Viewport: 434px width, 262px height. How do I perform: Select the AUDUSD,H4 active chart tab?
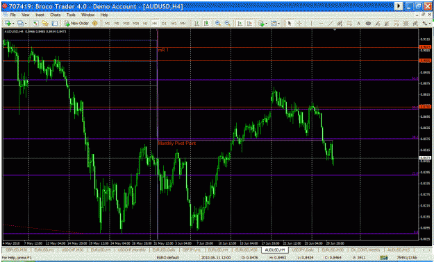(274, 250)
